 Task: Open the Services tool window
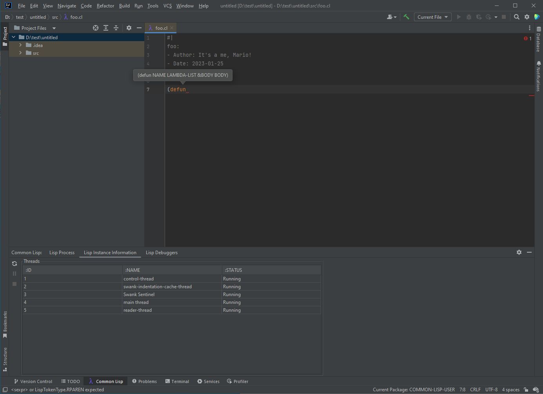[x=208, y=381]
